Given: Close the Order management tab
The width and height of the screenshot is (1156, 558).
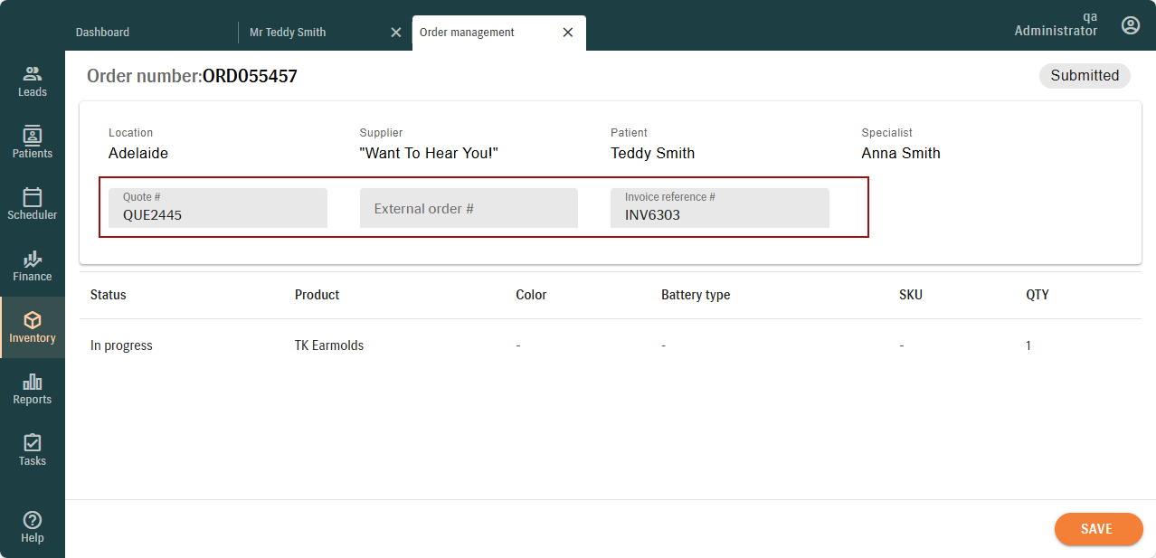Looking at the screenshot, I should 568,33.
